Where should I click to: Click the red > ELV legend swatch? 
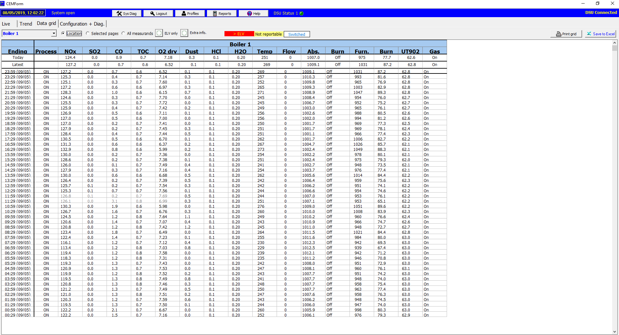[x=239, y=34]
